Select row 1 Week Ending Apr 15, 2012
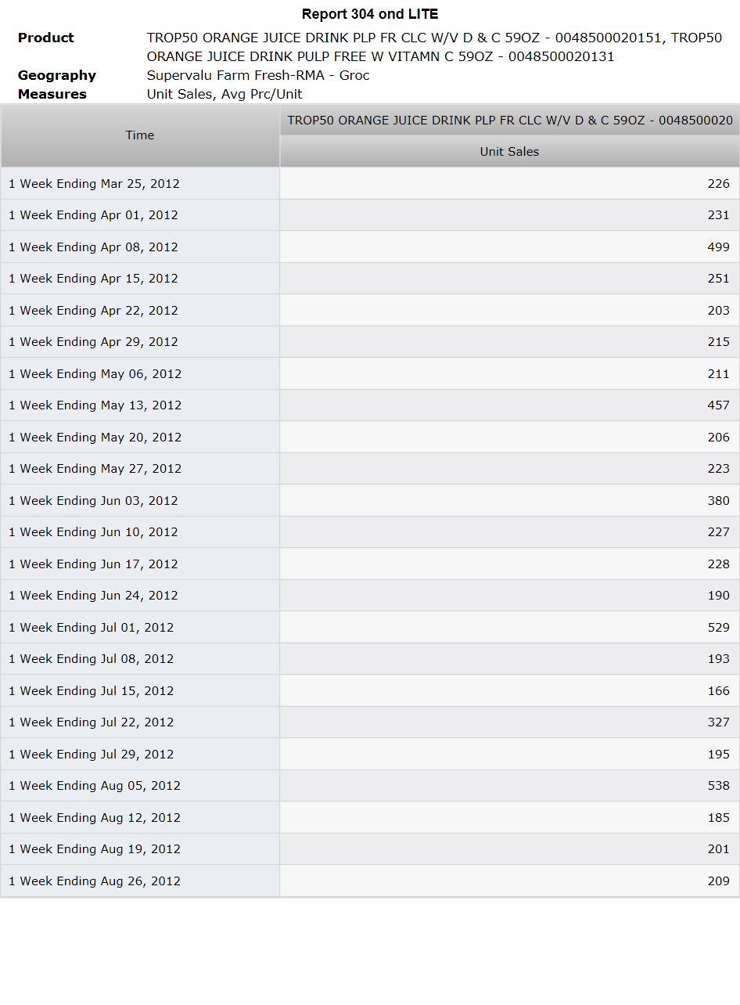This screenshot has width=740, height=1005. point(370,279)
